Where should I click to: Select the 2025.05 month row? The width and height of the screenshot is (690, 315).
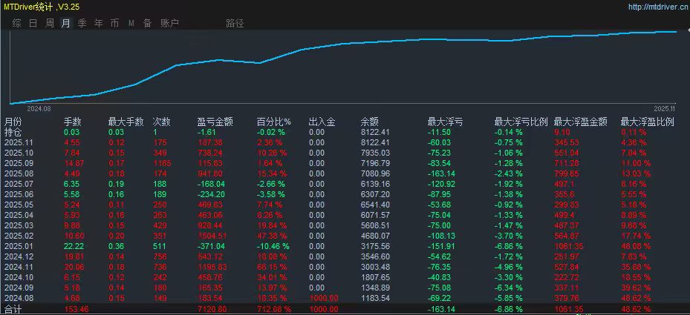tap(345, 205)
